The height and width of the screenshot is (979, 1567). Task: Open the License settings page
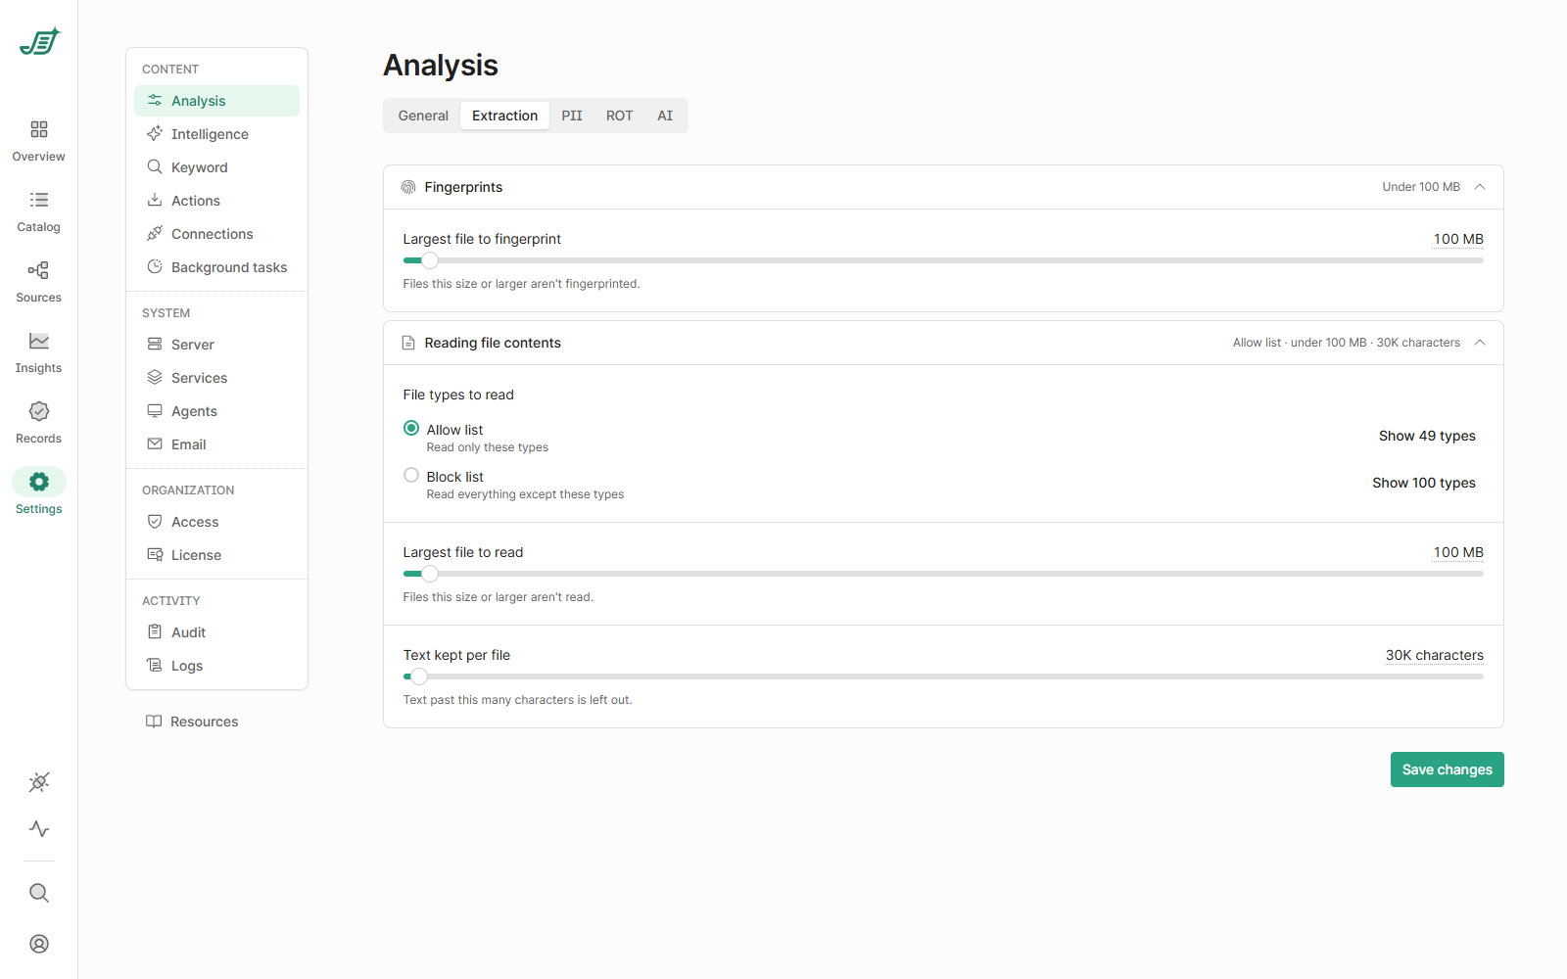(x=216, y=555)
